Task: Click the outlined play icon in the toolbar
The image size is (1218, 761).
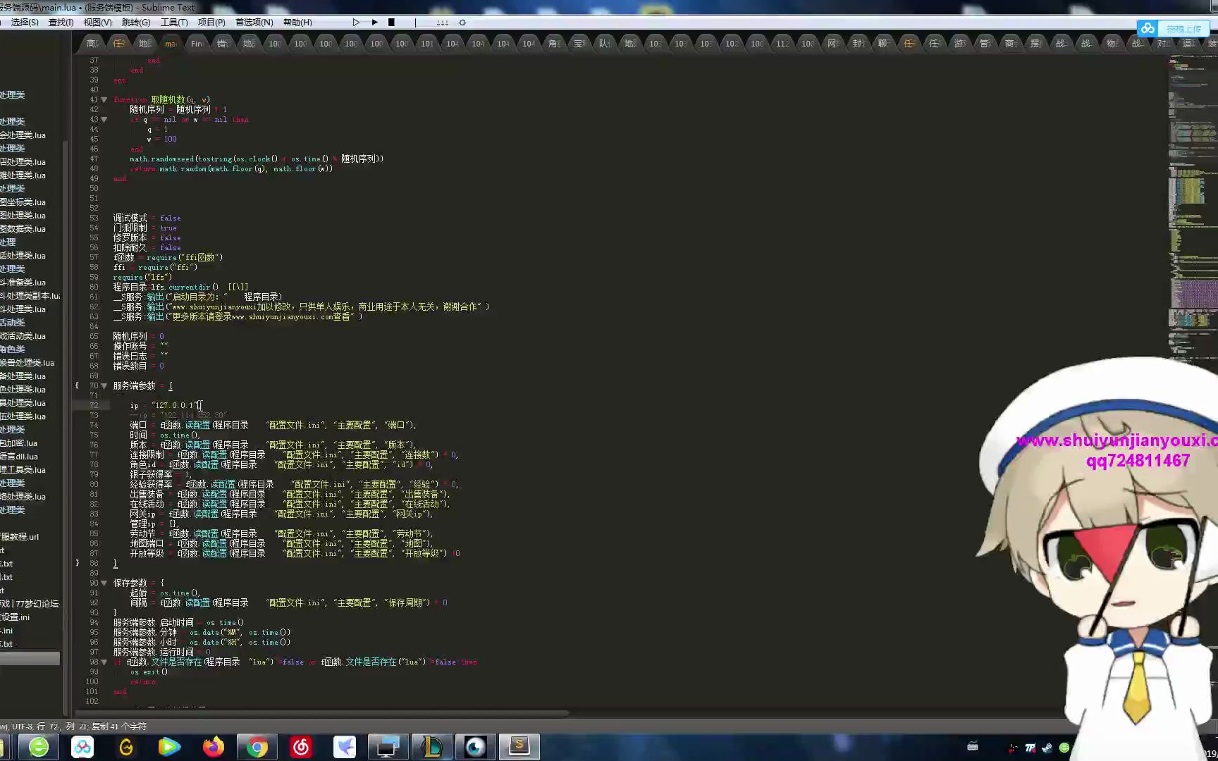Action: coord(356,23)
